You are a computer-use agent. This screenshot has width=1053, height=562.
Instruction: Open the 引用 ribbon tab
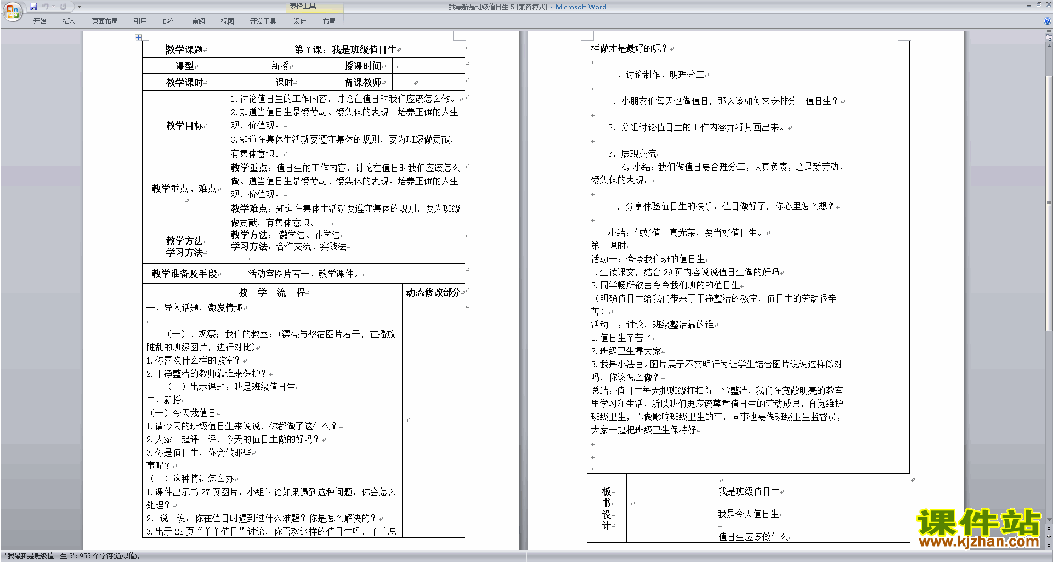[x=140, y=21]
